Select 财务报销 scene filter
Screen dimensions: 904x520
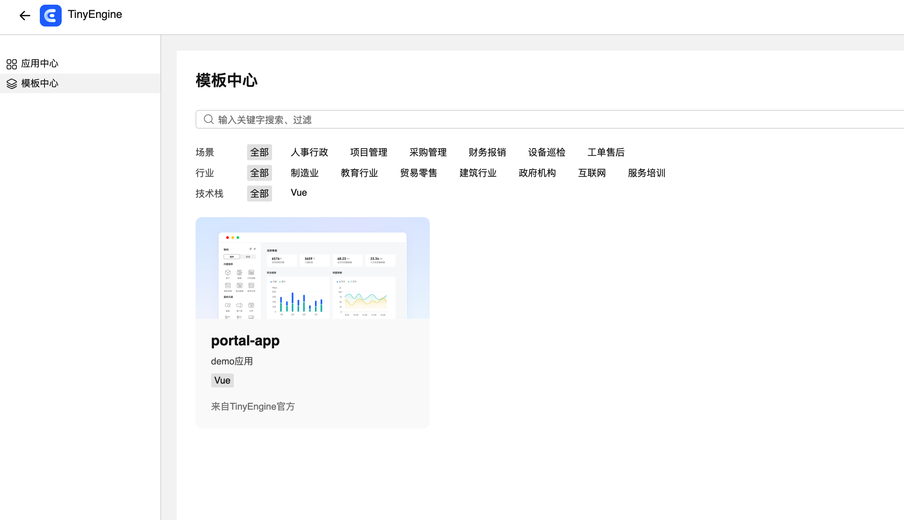(x=487, y=152)
